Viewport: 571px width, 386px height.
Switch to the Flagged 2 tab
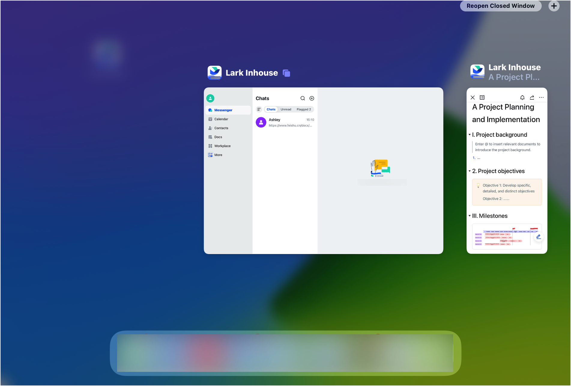tap(304, 109)
